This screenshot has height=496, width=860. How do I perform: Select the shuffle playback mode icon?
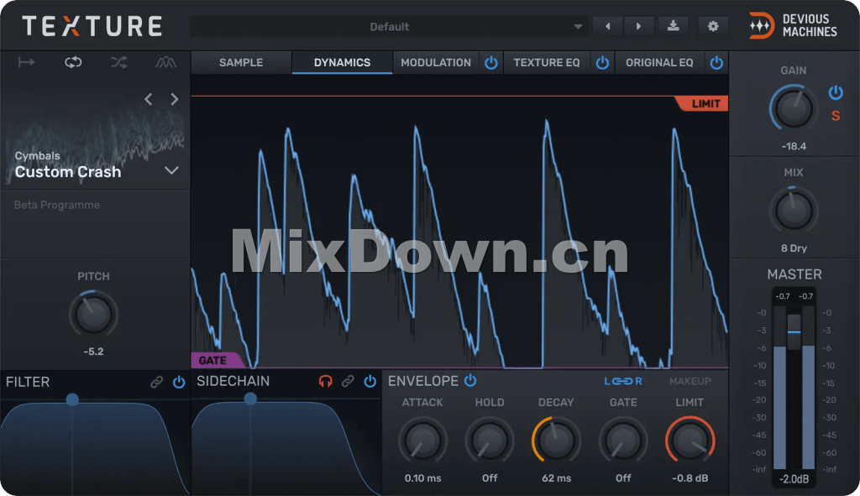tap(119, 62)
